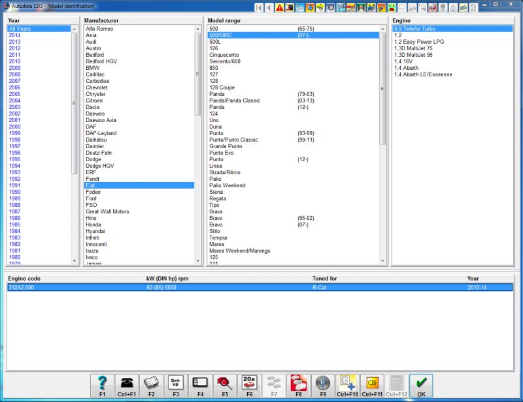The height and width of the screenshot is (402, 523).
Task: Click Model range scrollbar down arrow
Action: click(x=382, y=261)
